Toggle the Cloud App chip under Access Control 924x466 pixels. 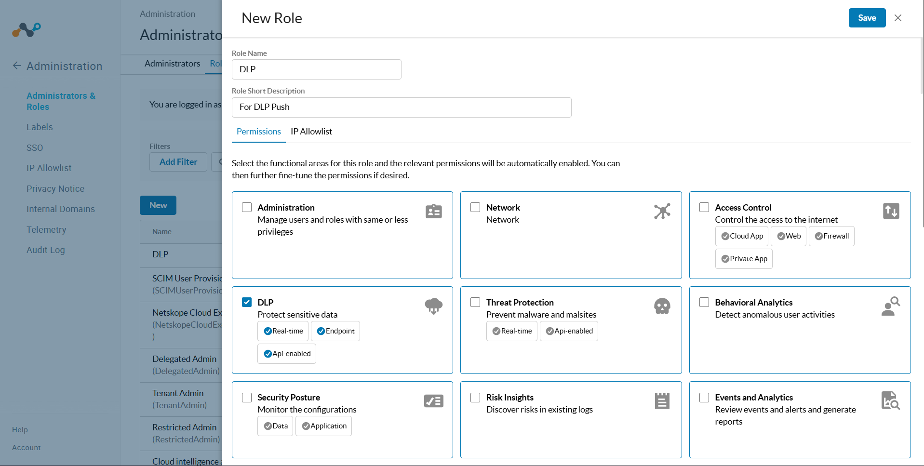pos(742,236)
